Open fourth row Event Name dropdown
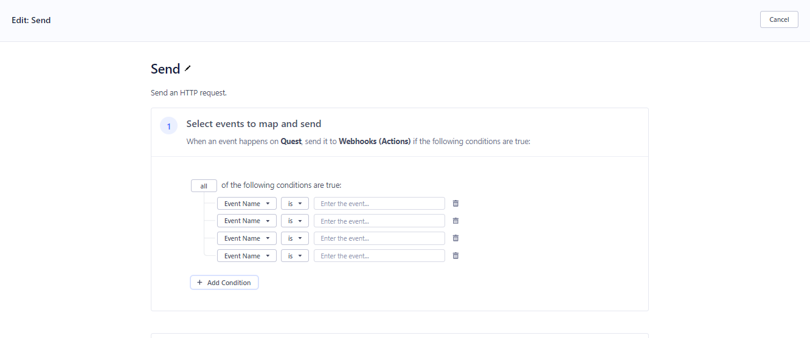 246,256
